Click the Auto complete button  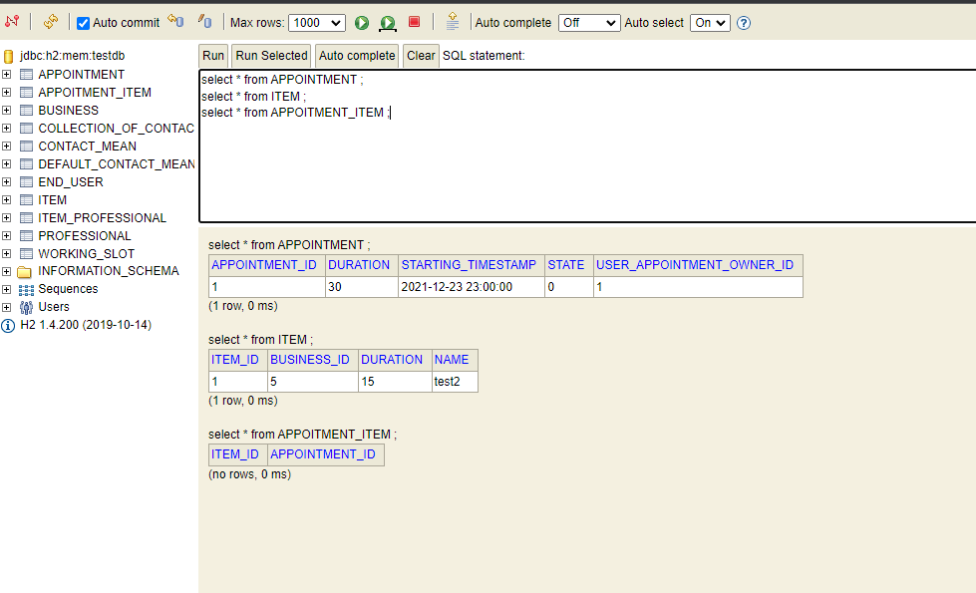(357, 56)
